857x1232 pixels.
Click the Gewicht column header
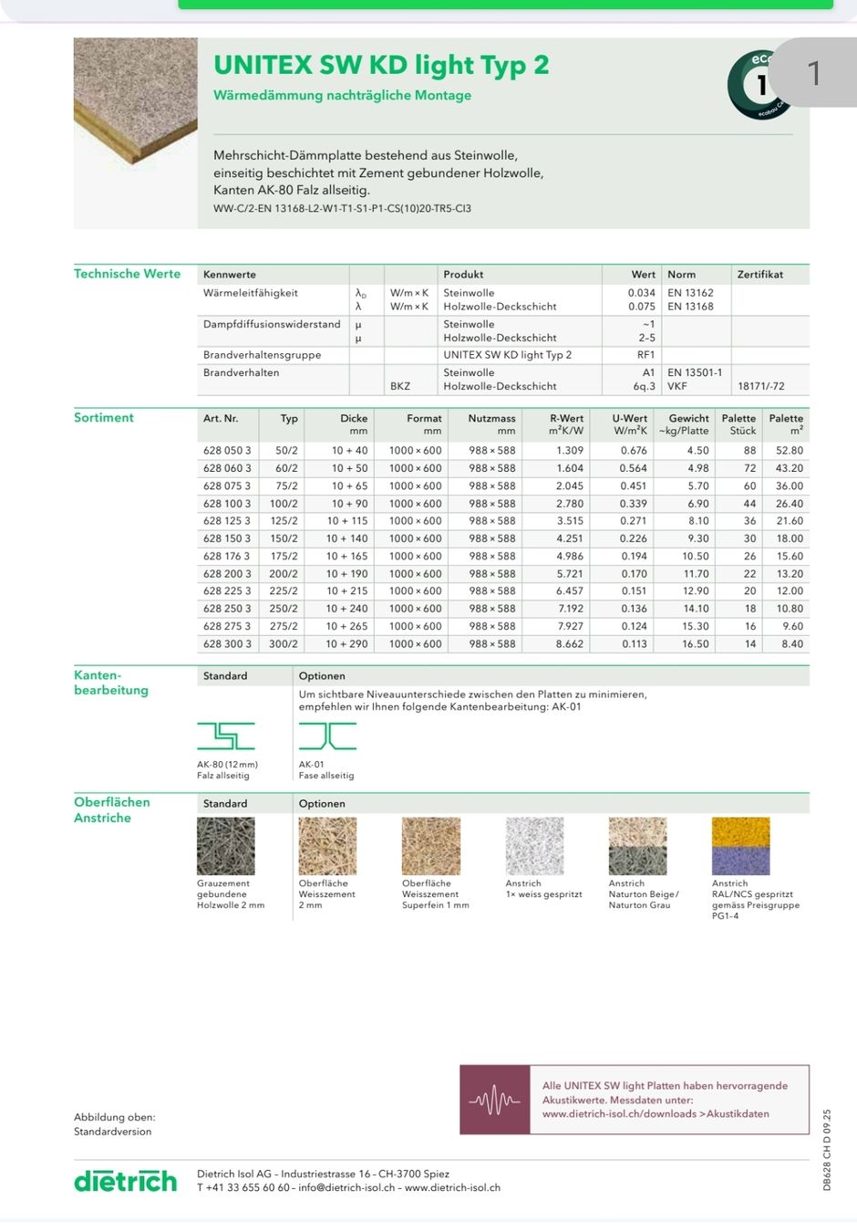point(688,418)
